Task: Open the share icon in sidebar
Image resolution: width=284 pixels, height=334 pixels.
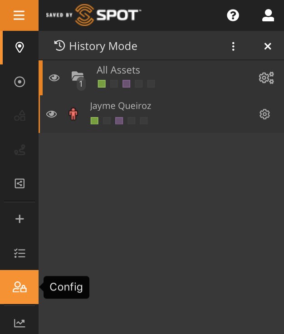Action: (x=20, y=183)
